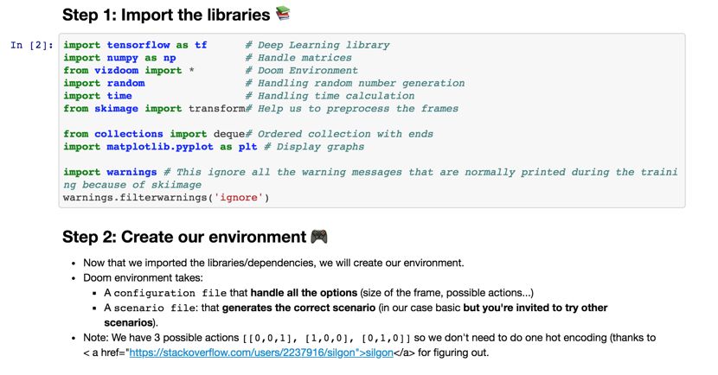This screenshot has width=718, height=375.
Task: Click the books emoji beside Step 1 heading
Action: [283, 13]
